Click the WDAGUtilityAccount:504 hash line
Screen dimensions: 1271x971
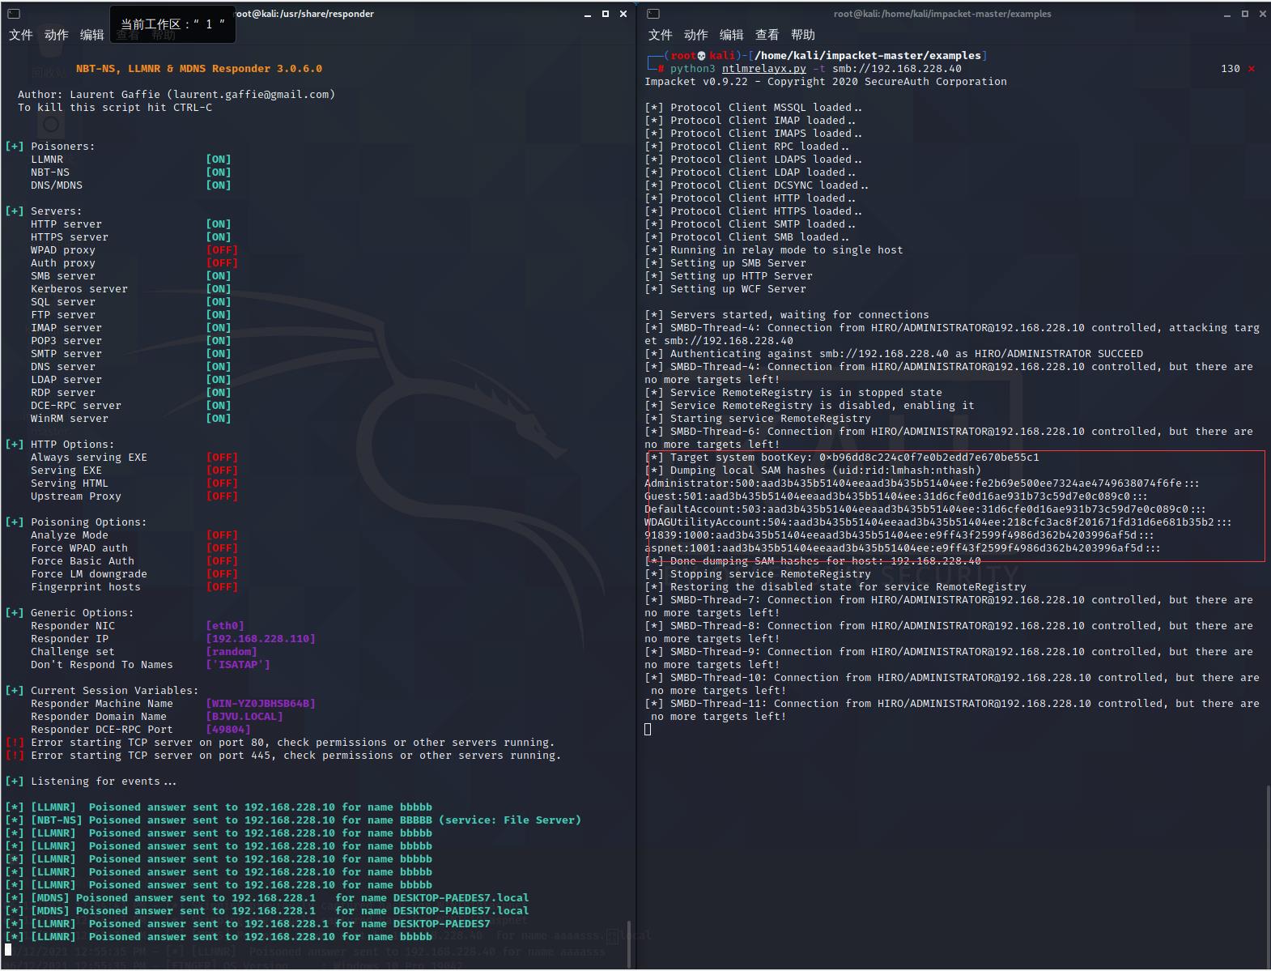click(x=938, y=522)
